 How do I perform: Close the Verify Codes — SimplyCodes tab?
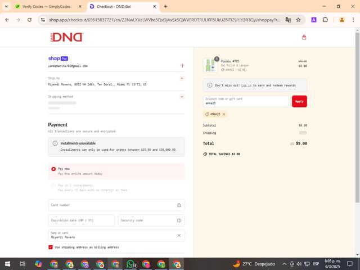point(80,6)
